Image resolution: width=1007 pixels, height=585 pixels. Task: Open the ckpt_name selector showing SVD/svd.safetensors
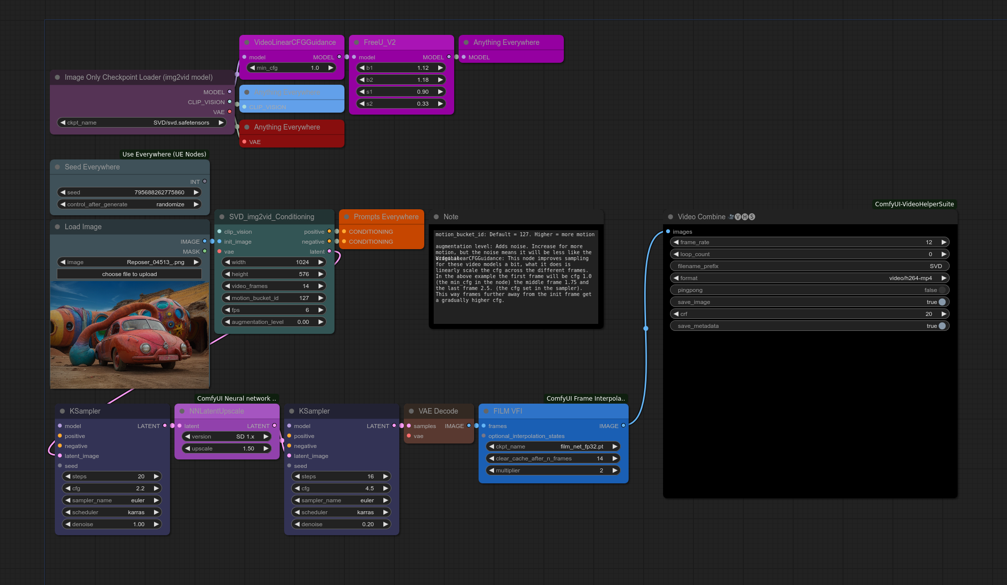pos(142,123)
